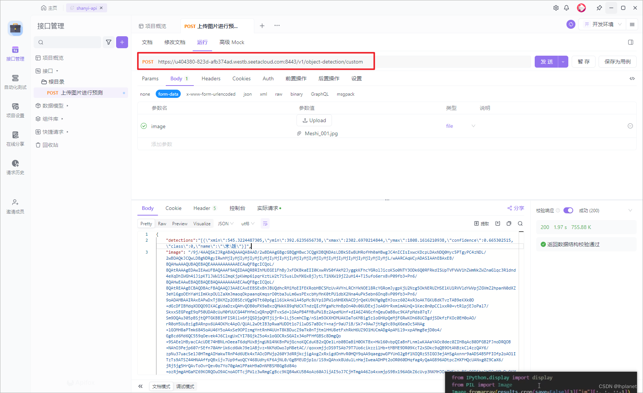The height and width of the screenshot is (393, 643).
Task: Click the response search magnifier icon
Action: 520,223
